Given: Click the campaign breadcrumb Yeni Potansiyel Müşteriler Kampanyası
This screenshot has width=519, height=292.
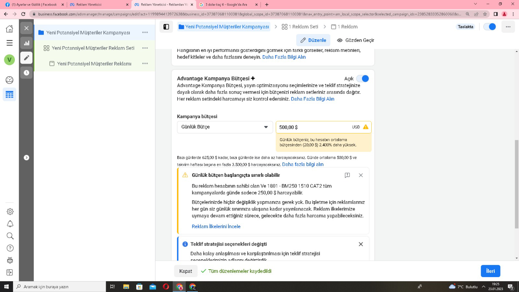Looking at the screenshot, I should point(224,27).
